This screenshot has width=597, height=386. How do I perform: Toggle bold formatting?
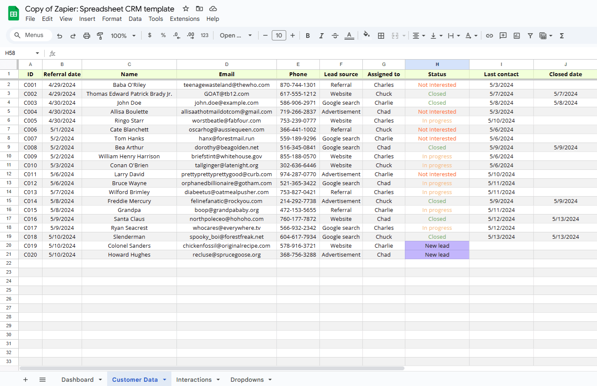(308, 35)
